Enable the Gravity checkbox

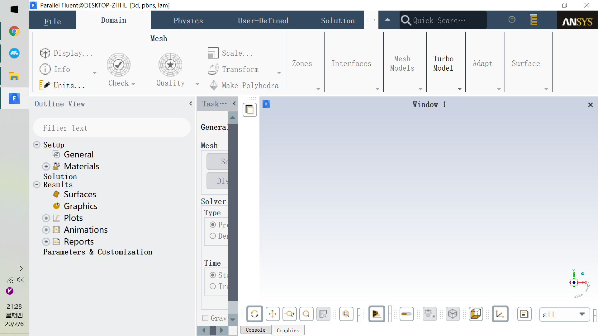coord(205,318)
